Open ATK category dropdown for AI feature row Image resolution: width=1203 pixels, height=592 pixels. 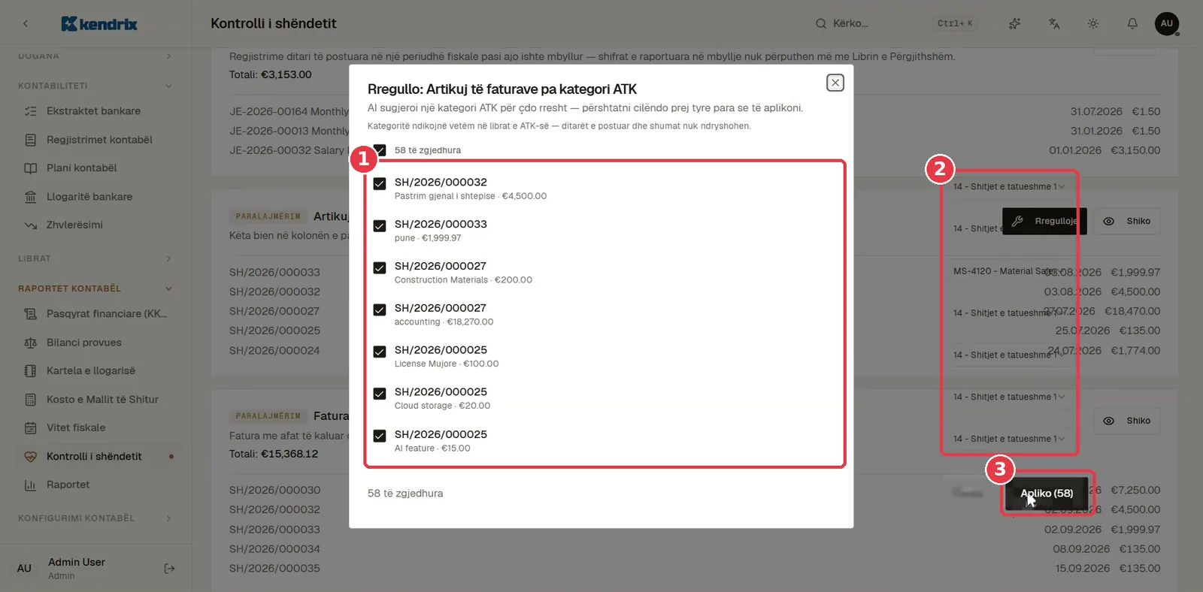(x=1009, y=439)
